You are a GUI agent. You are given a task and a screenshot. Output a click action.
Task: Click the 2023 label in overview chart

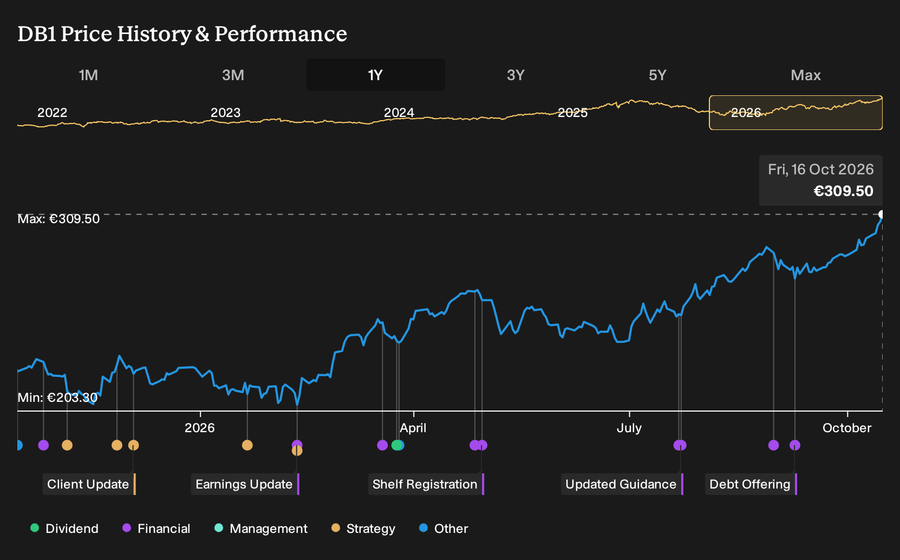(225, 113)
